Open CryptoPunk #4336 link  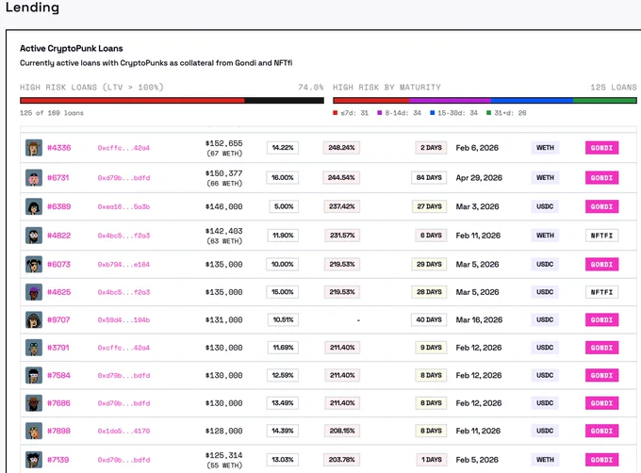[x=58, y=148]
